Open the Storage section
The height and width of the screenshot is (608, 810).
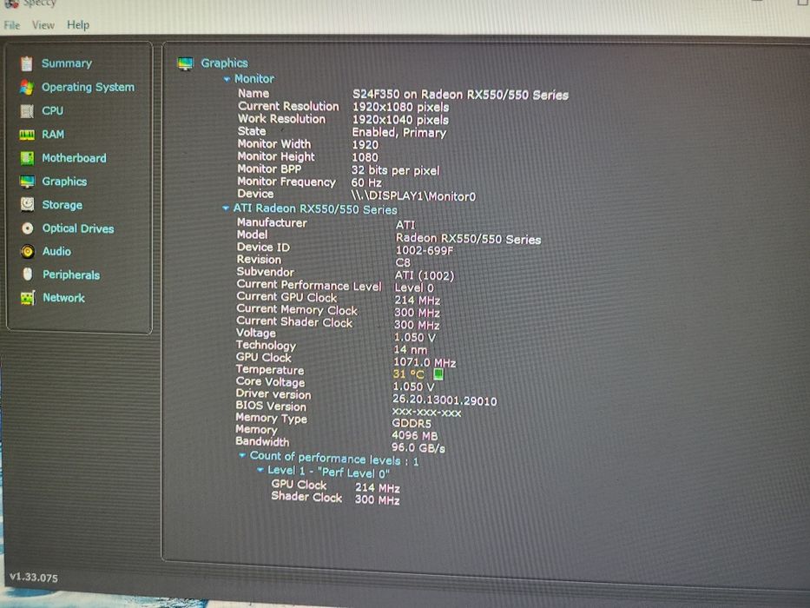63,205
